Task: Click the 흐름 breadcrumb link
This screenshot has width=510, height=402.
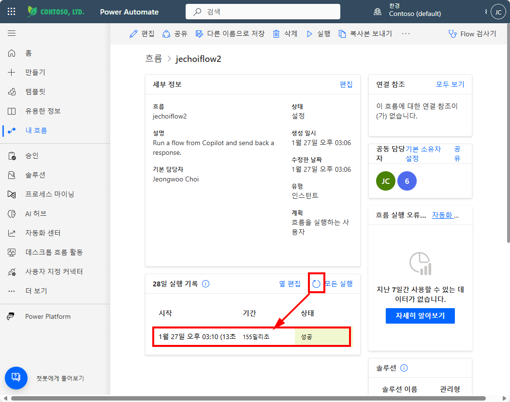Action: [x=154, y=59]
